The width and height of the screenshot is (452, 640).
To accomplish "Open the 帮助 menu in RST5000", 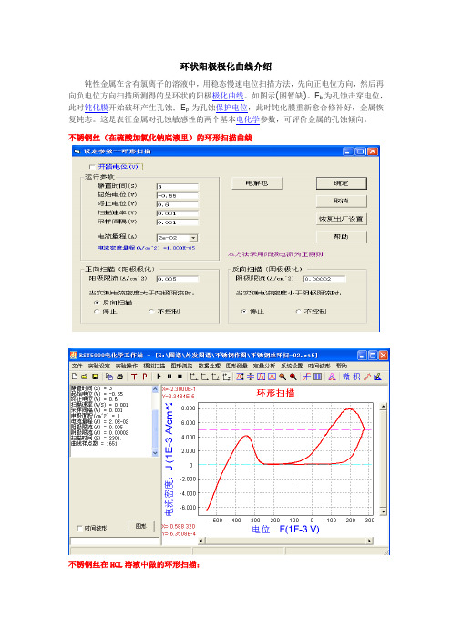I will [x=342, y=366].
